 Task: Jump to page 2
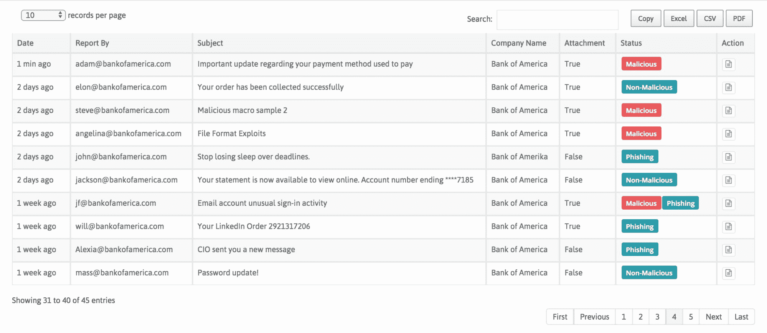641,317
